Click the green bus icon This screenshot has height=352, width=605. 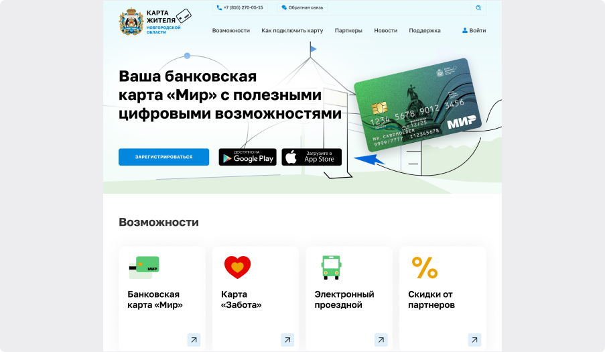click(x=331, y=267)
